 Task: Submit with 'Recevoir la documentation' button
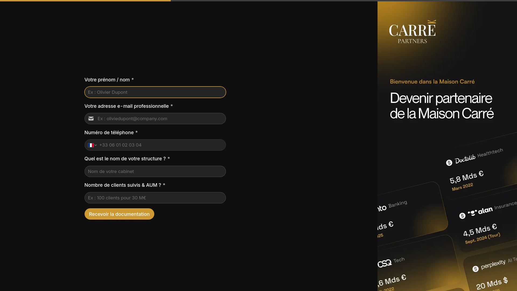(x=119, y=214)
